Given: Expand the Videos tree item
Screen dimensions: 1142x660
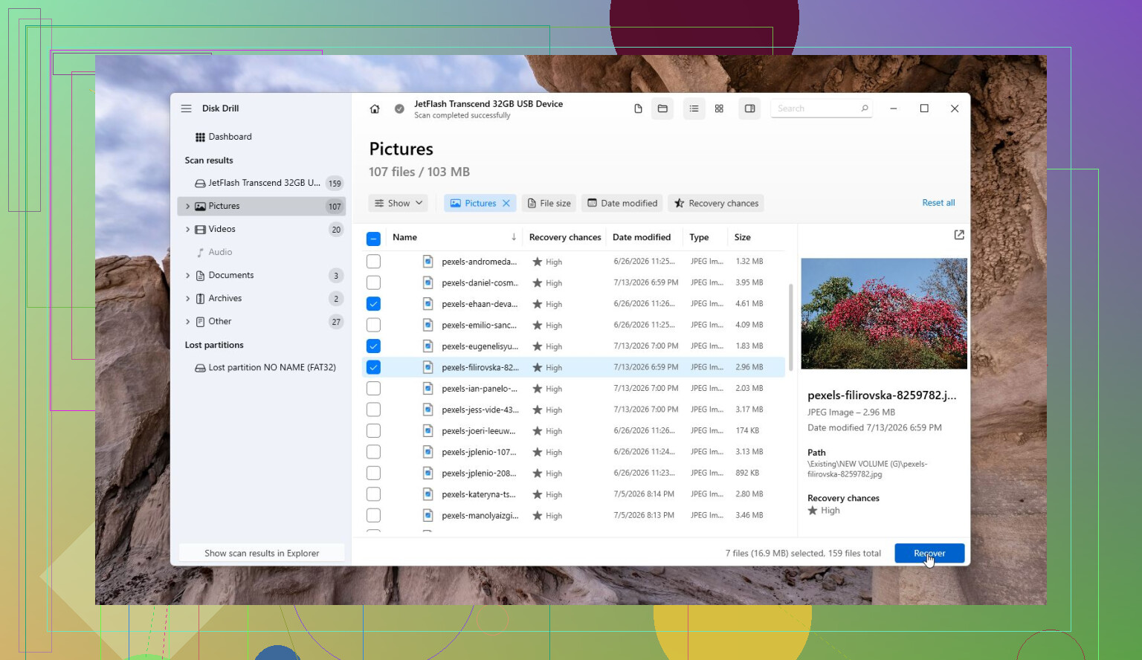Looking at the screenshot, I should 187,230.
